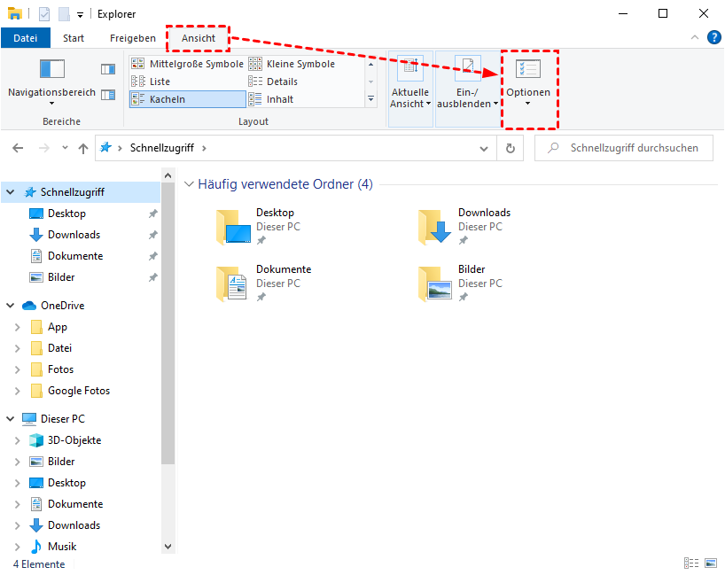This screenshot has width=725, height=575.
Task: Go up one folder level
Action: coord(83,148)
